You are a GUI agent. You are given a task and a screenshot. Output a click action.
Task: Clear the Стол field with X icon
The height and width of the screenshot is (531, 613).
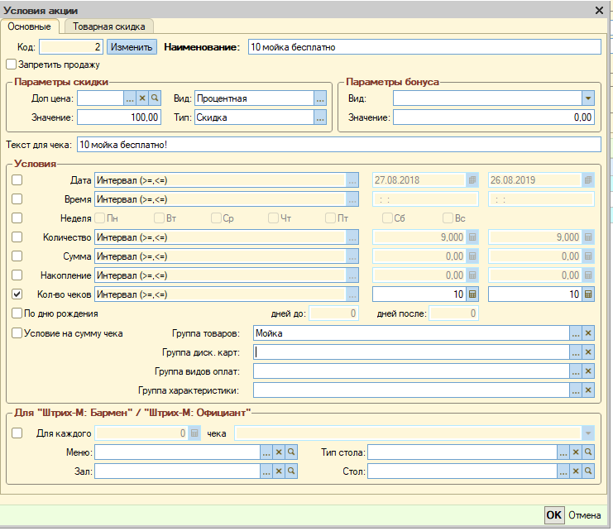576,471
